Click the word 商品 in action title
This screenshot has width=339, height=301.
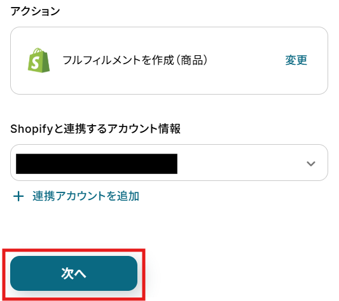191,60
